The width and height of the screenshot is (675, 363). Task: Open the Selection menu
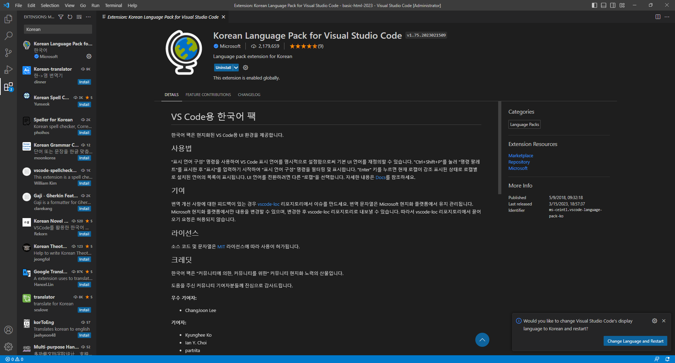click(50, 5)
